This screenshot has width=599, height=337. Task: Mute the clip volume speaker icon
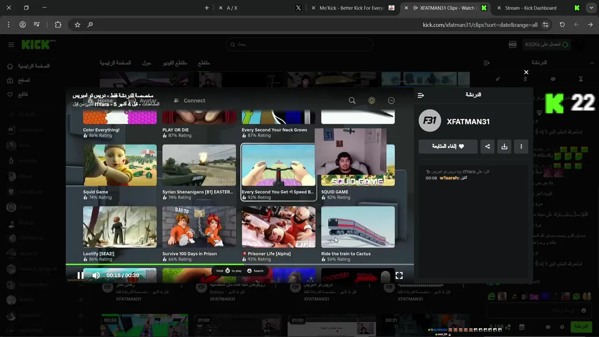coord(96,275)
